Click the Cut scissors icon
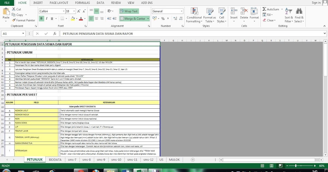 14,9
